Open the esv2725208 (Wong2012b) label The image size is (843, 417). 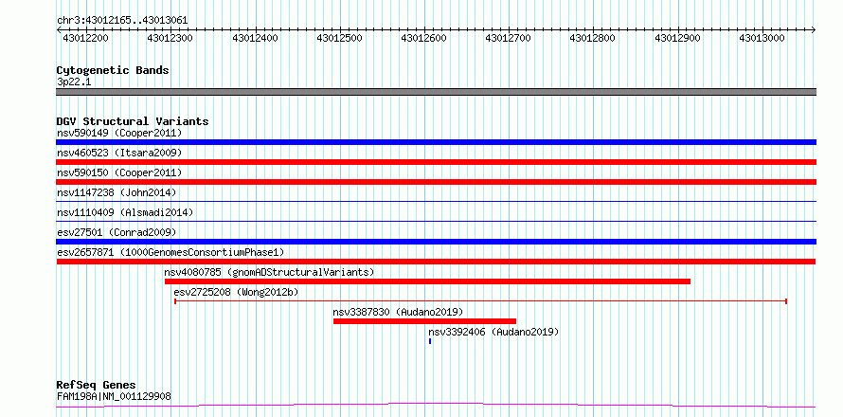coord(236,292)
